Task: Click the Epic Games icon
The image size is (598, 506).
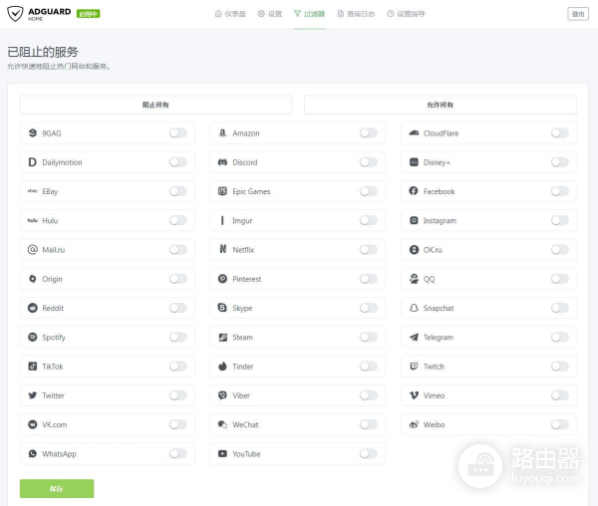Action: [x=222, y=191]
